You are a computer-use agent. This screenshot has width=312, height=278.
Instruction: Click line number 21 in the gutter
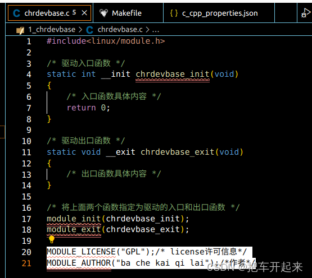pyautogui.click(x=26, y=263)
